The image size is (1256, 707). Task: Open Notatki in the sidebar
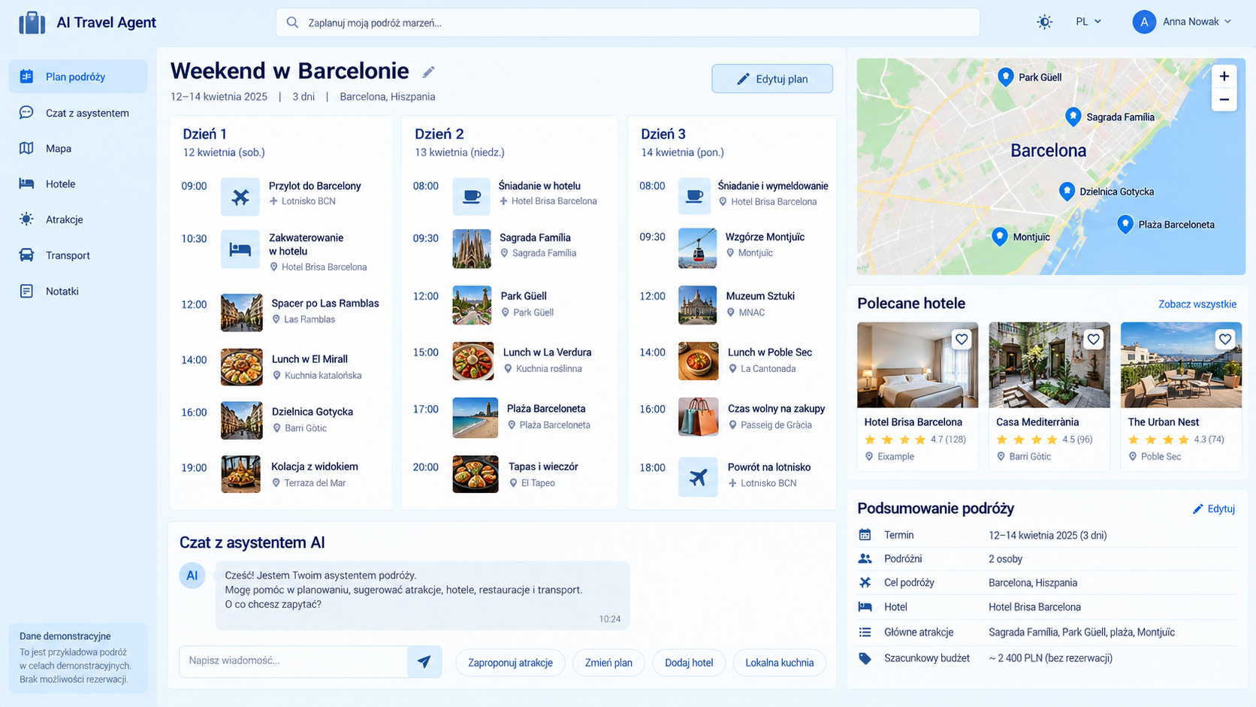coord(78,291)
